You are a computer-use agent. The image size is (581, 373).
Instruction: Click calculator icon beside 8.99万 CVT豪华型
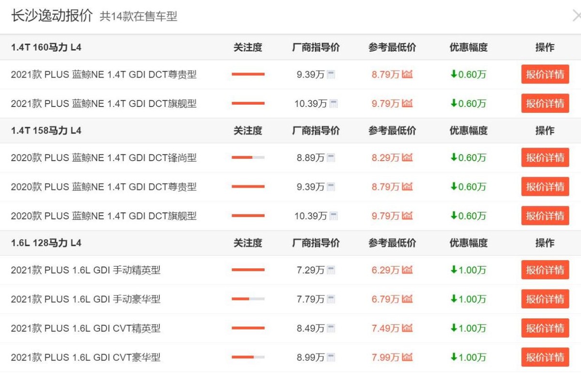click(x=331, y=357)
